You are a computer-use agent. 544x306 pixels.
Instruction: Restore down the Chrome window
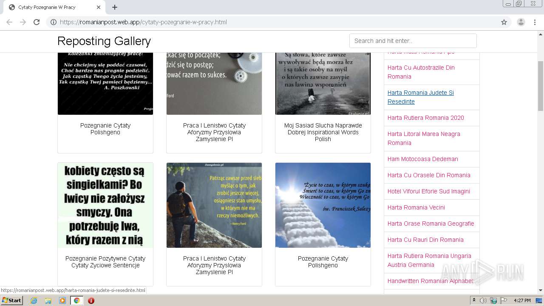(x=519, y=4)
